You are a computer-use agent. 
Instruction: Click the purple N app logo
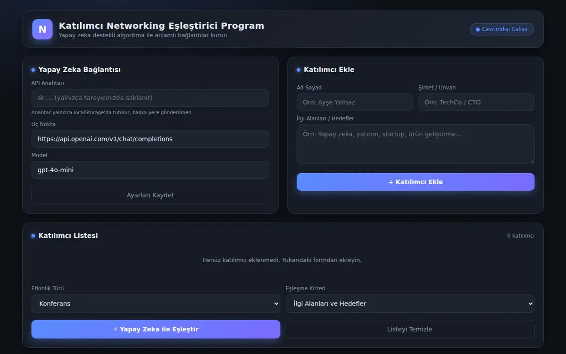(42, 29)
